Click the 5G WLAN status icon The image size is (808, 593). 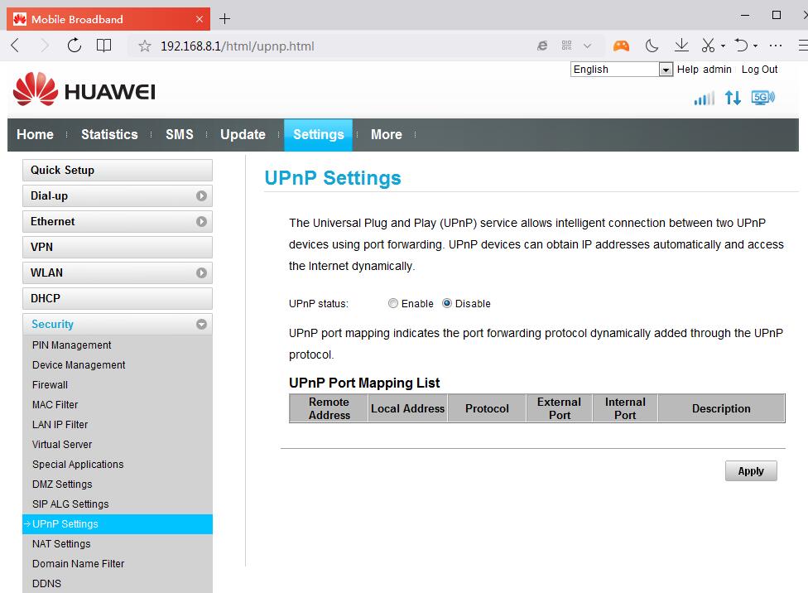[762, 98]
